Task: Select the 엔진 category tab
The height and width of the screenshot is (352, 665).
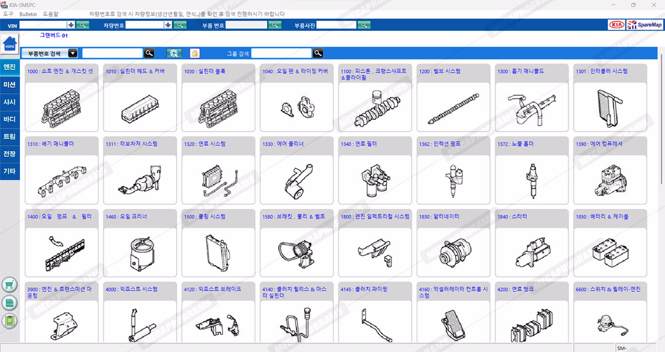Action: [x=10, y=67]
